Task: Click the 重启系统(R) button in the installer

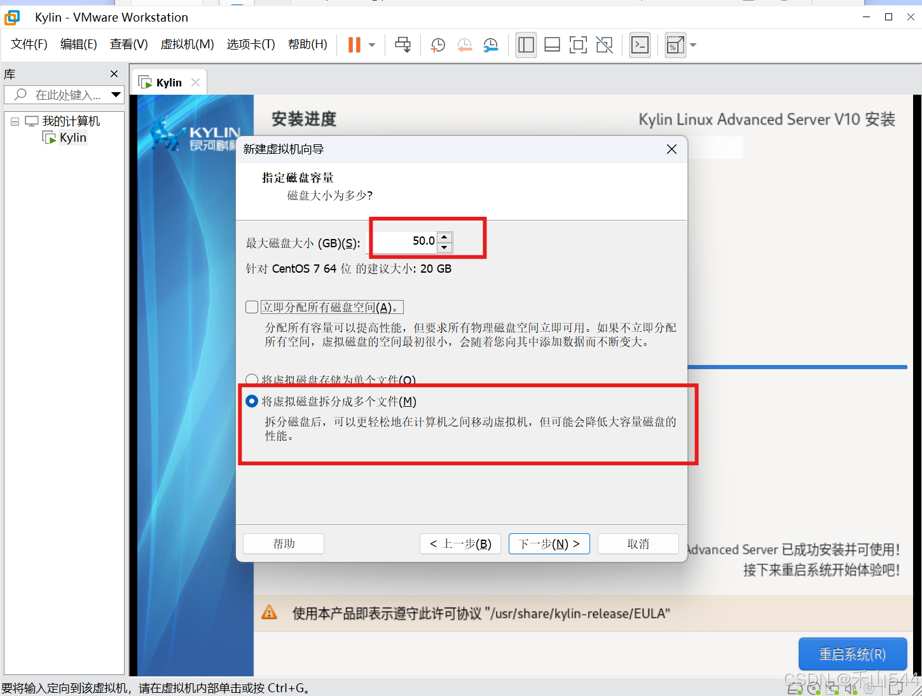Action: tap(853, 654)
